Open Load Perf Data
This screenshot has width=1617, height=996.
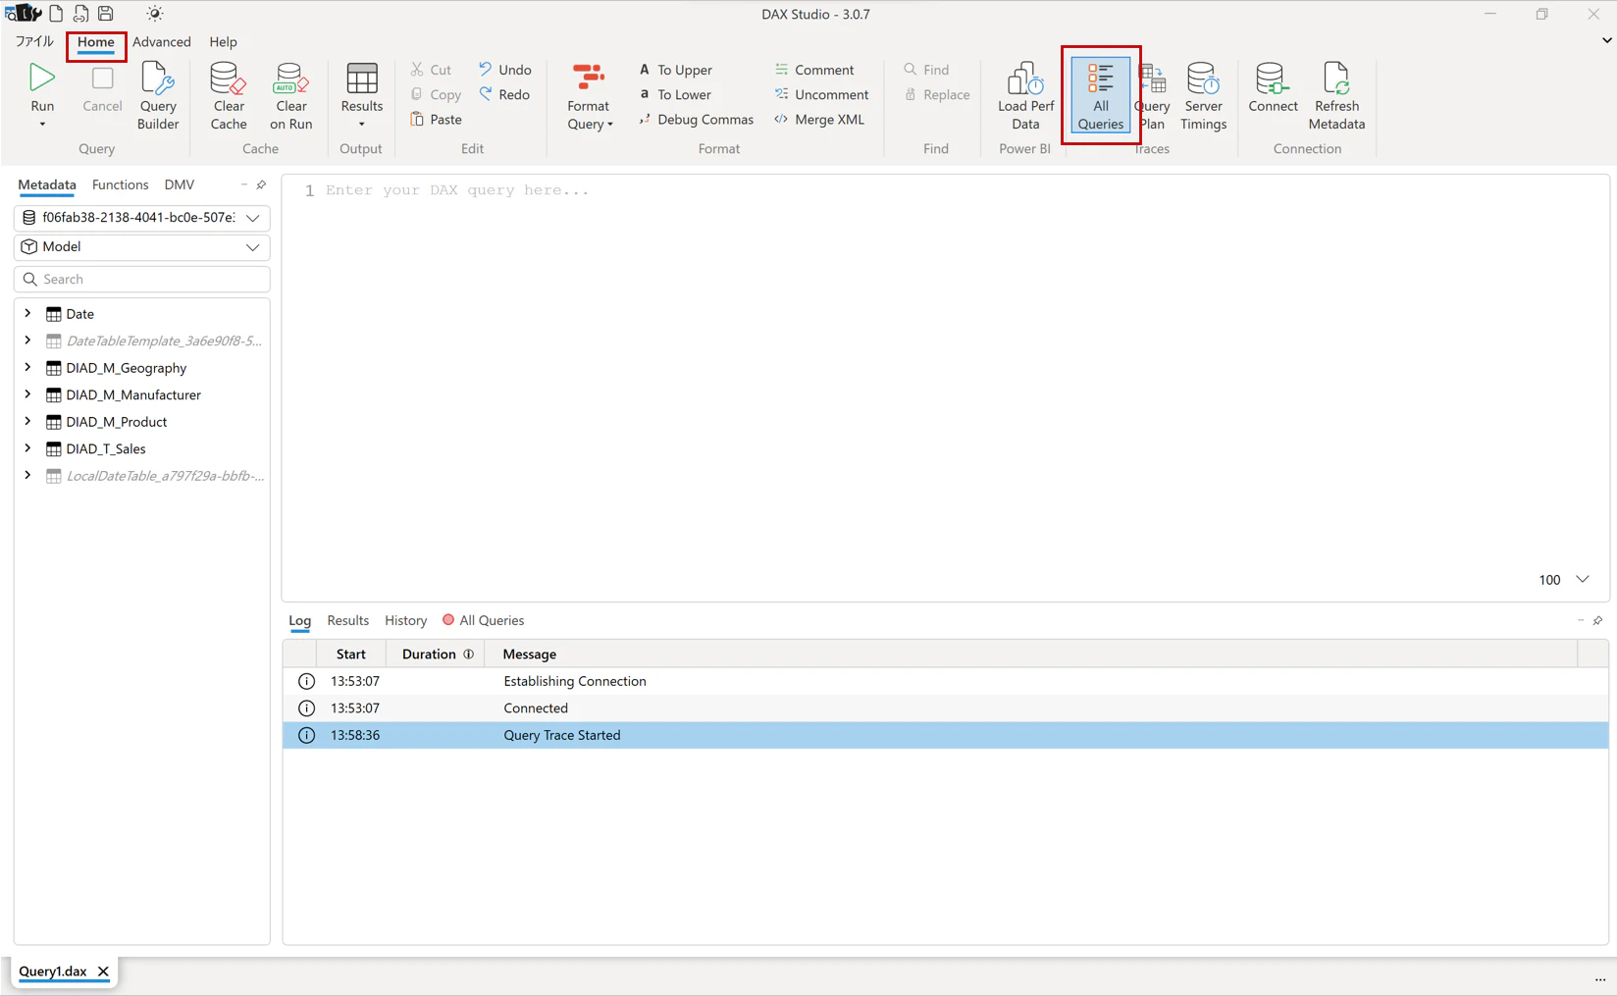(1025, 96)
